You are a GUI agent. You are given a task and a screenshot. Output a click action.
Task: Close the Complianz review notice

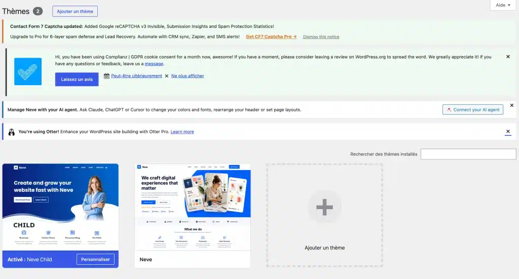point(508,57)
